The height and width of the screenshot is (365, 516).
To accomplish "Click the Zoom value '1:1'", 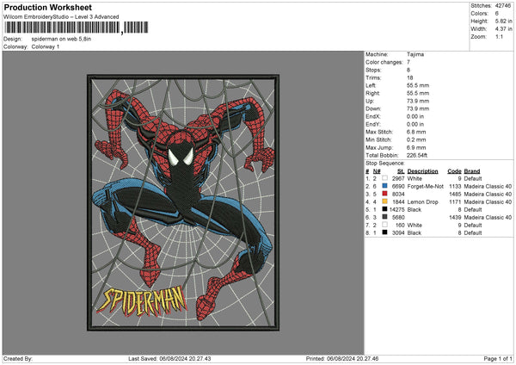I will pos(499,36).
